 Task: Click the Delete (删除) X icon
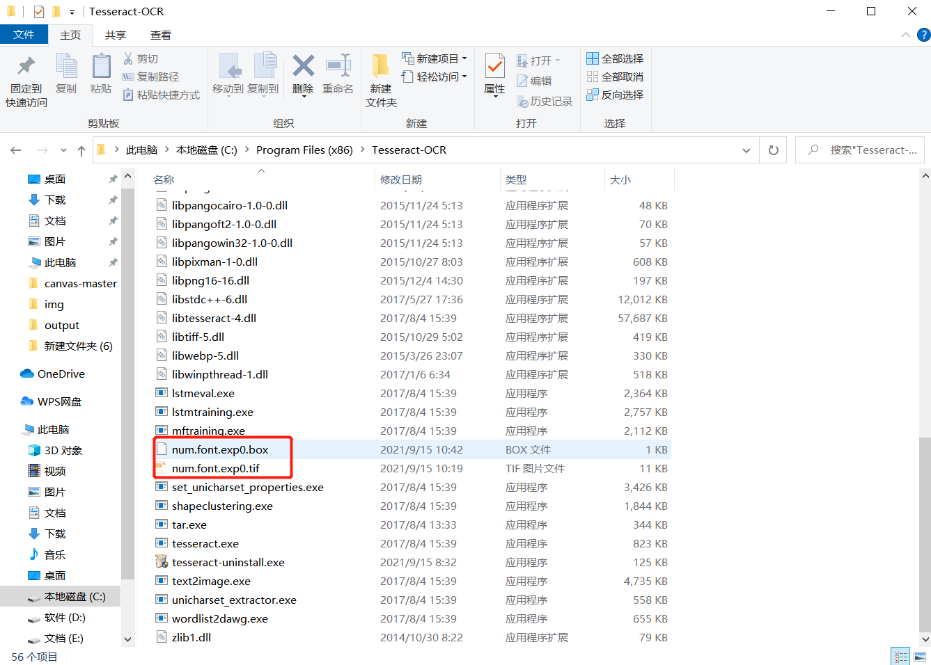click(303, 66)
